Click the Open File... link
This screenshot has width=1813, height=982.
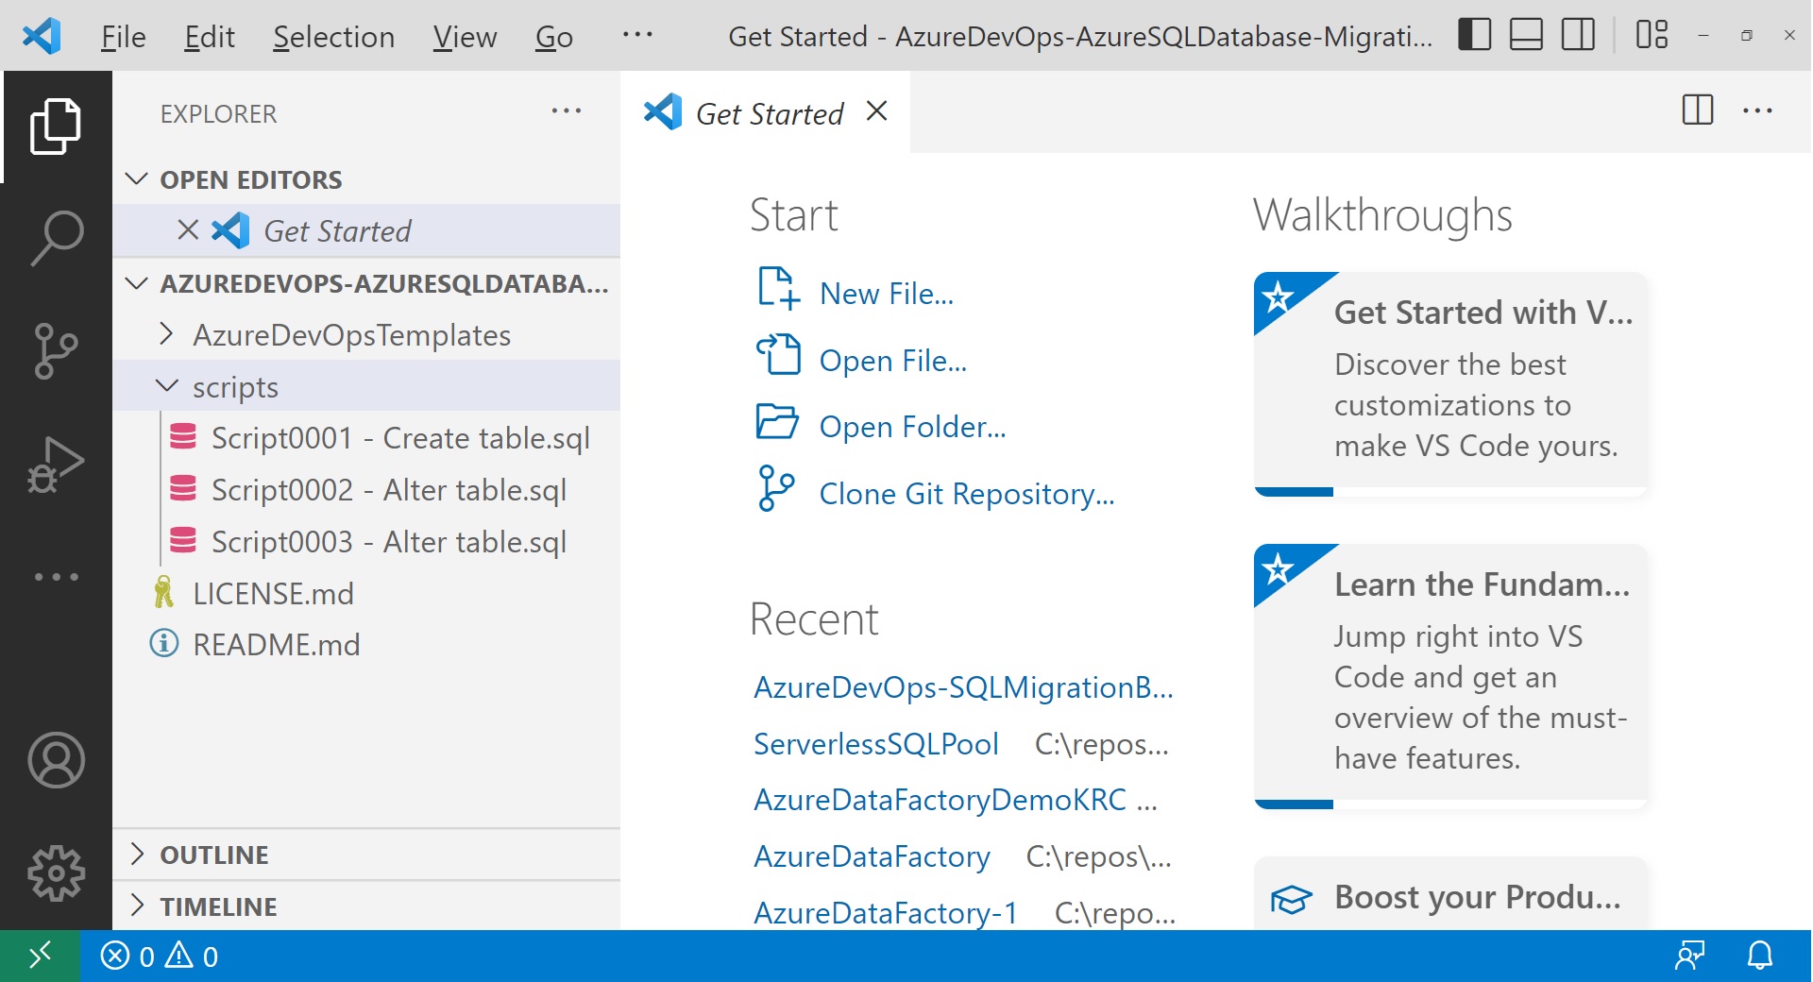click(x=892, y=361)
